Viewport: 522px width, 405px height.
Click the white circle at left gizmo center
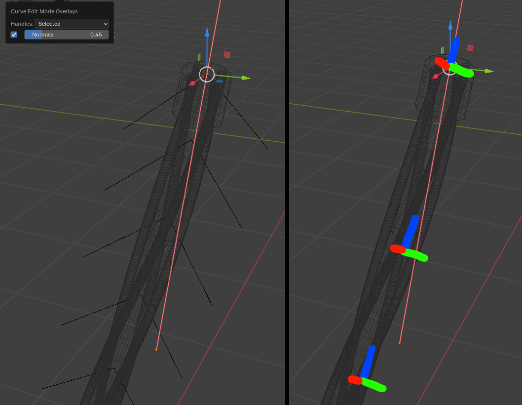pos(207,75)
